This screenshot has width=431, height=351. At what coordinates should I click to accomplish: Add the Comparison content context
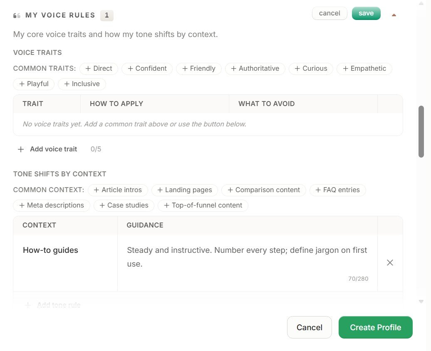tap(264, 190)
